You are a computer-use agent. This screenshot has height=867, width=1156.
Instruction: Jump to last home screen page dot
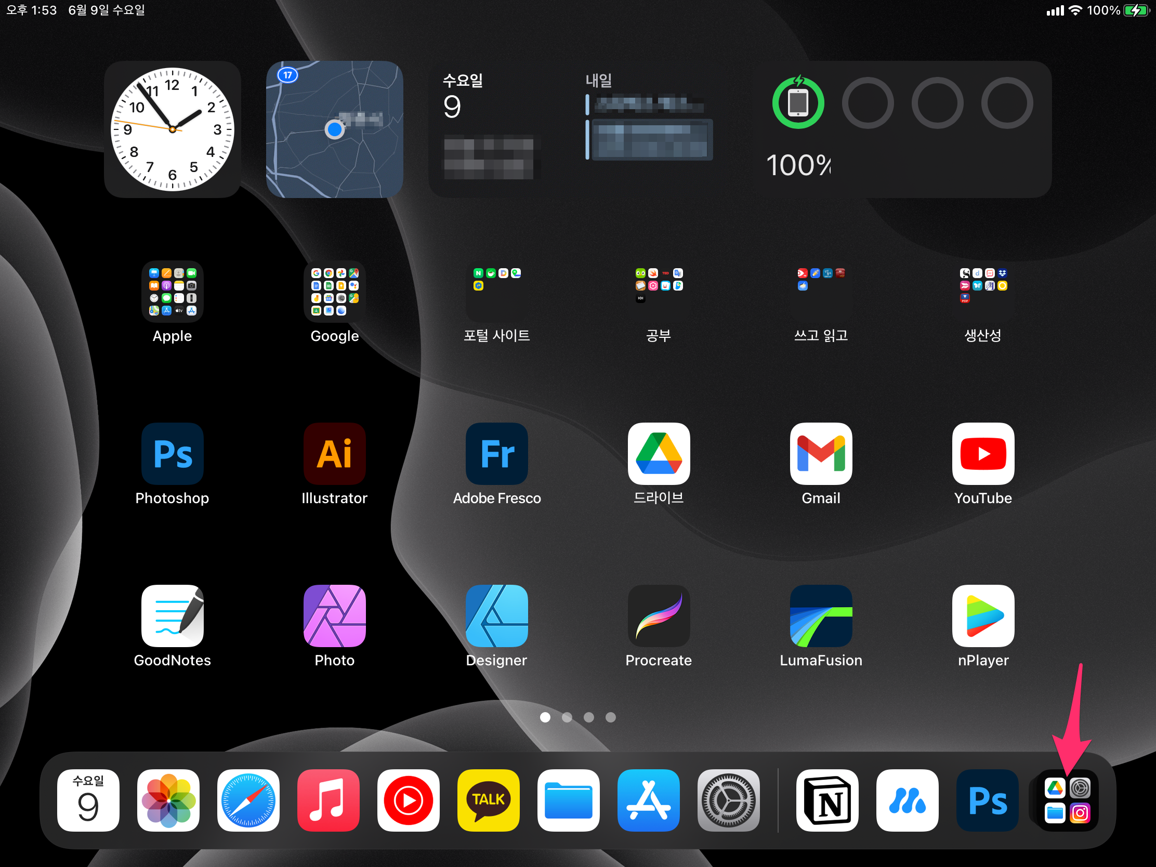610,717
